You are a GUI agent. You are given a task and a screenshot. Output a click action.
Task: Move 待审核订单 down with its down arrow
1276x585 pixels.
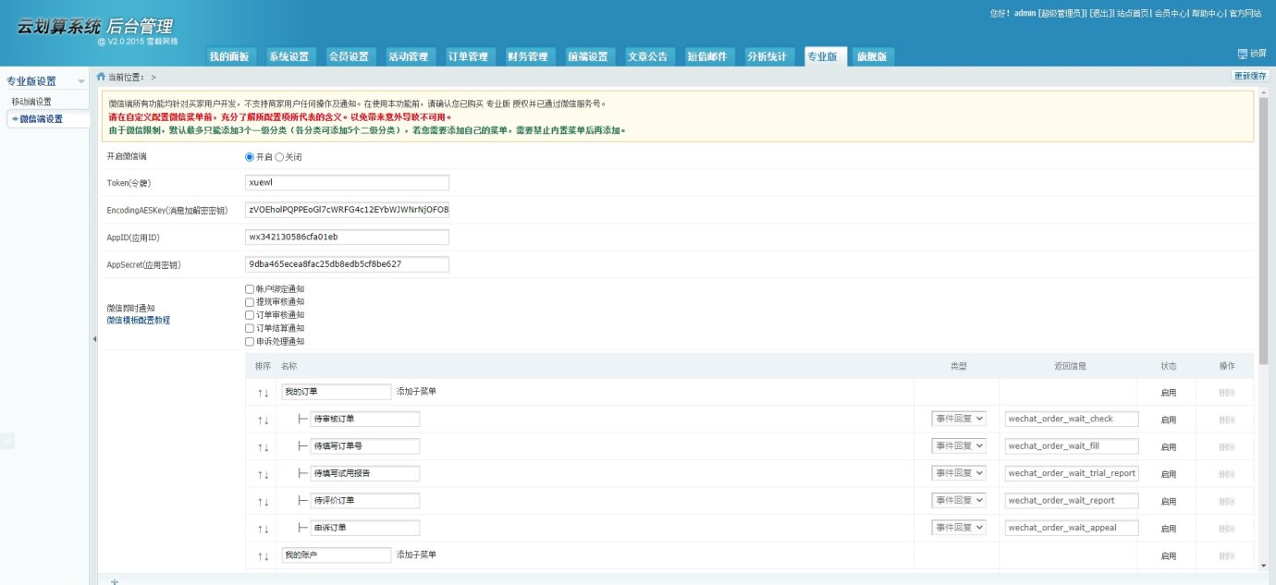267,420
